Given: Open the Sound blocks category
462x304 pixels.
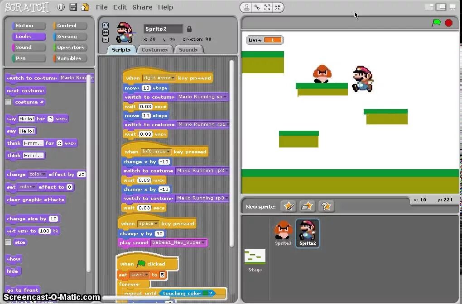Looking at the screenshot, I should coord(29,47).
